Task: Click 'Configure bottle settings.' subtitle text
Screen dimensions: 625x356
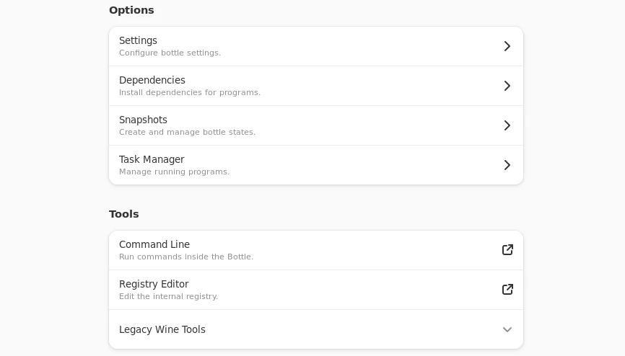Action: (170, 53)
